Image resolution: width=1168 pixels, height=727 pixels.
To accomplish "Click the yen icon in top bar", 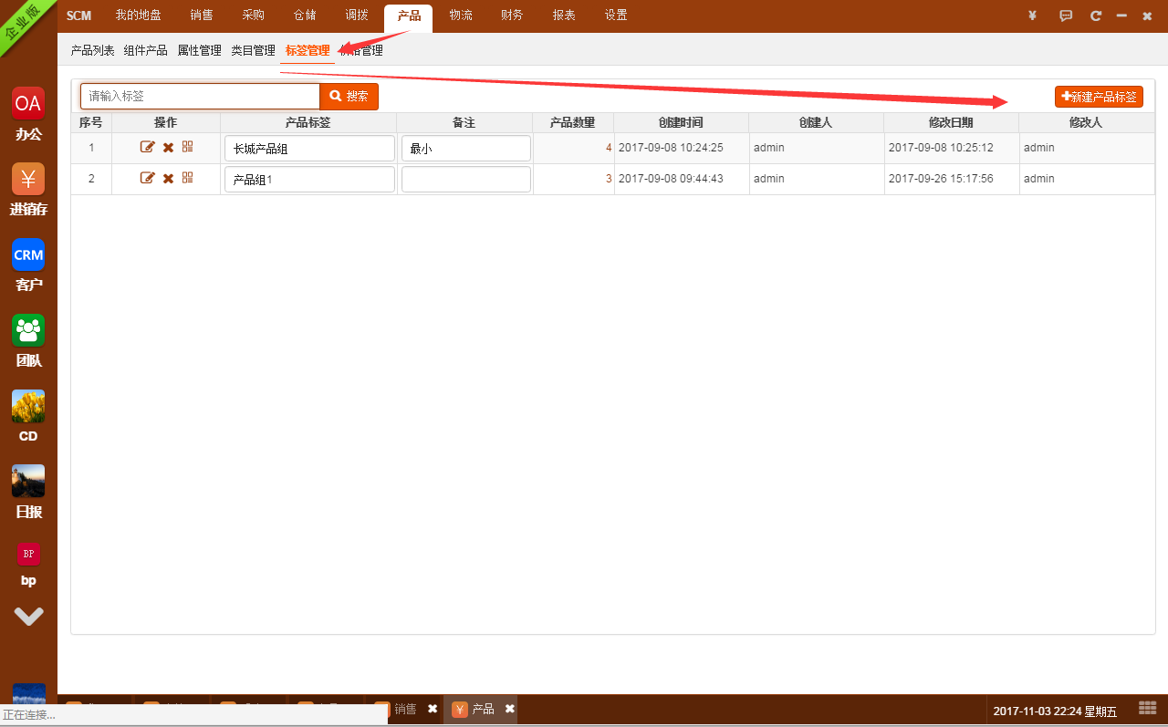I will 1032,16.
